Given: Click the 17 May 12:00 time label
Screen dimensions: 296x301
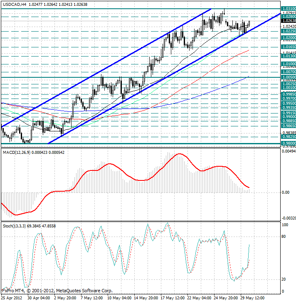Looking at the screenshot, I should (x=173, y=298).
